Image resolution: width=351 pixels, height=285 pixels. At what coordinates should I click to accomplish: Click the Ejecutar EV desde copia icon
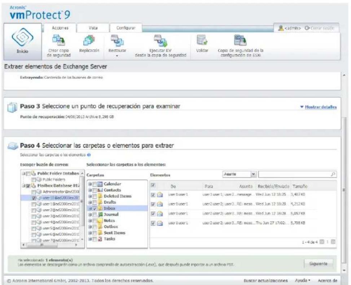pyautogui.click(x=160, y=40)
